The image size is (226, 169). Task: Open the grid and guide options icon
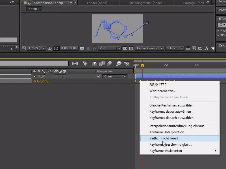point(50,48)
